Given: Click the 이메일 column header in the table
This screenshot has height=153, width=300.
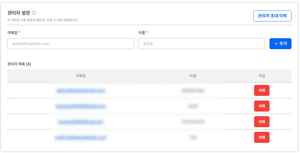Looking at the screenshot, I should 80,76.
